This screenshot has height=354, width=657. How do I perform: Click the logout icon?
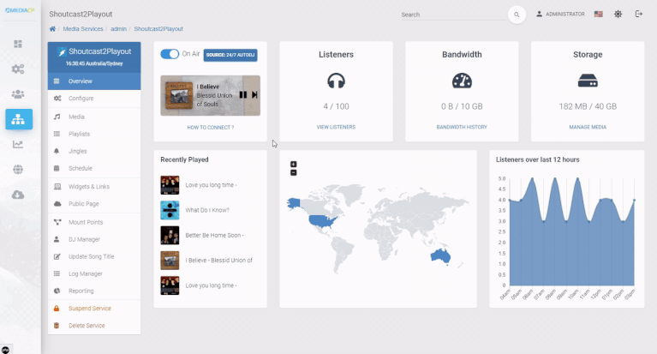(638, 15)
